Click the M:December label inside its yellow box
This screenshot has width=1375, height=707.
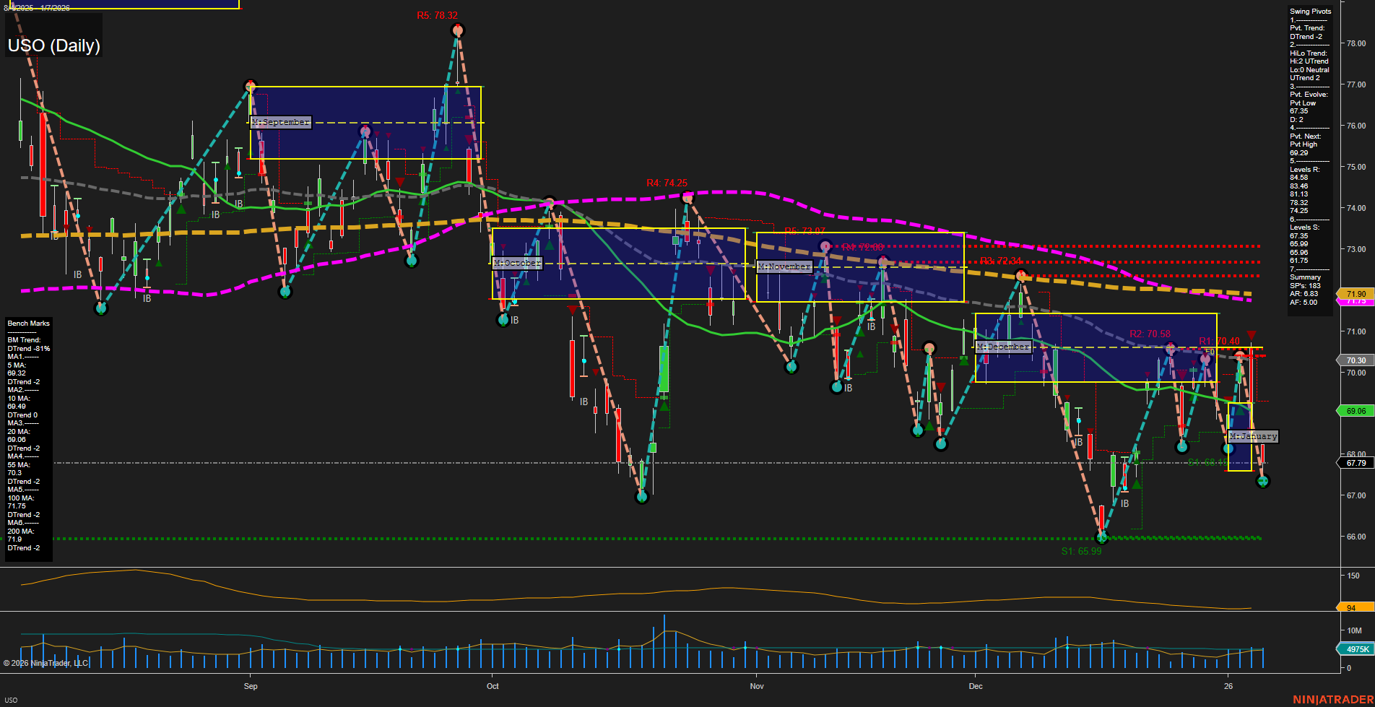pos(1005,347)
